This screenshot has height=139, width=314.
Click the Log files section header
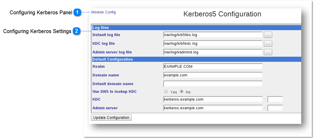pos(196,28)
